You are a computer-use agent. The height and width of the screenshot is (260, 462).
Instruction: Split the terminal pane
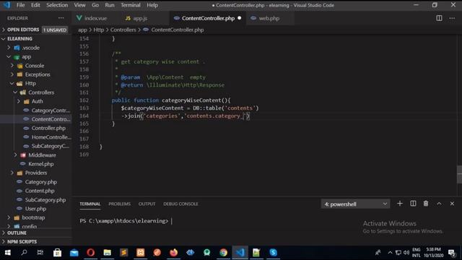pos(413,204)
